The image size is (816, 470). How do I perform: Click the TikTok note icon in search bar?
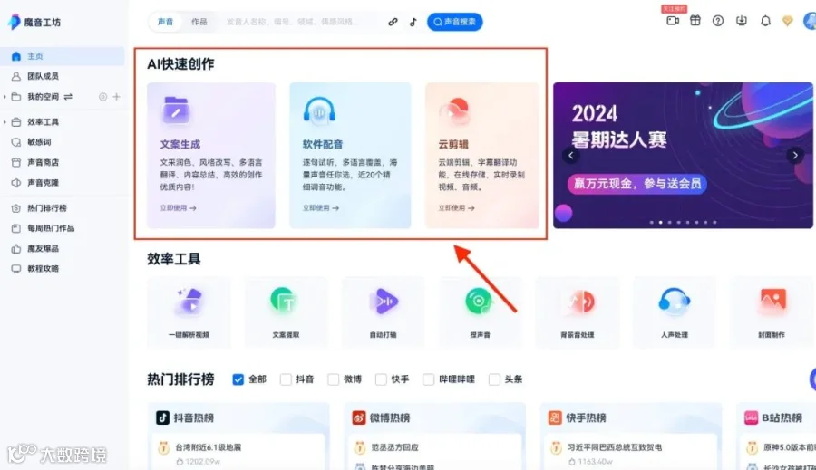[x=413, y=22]
